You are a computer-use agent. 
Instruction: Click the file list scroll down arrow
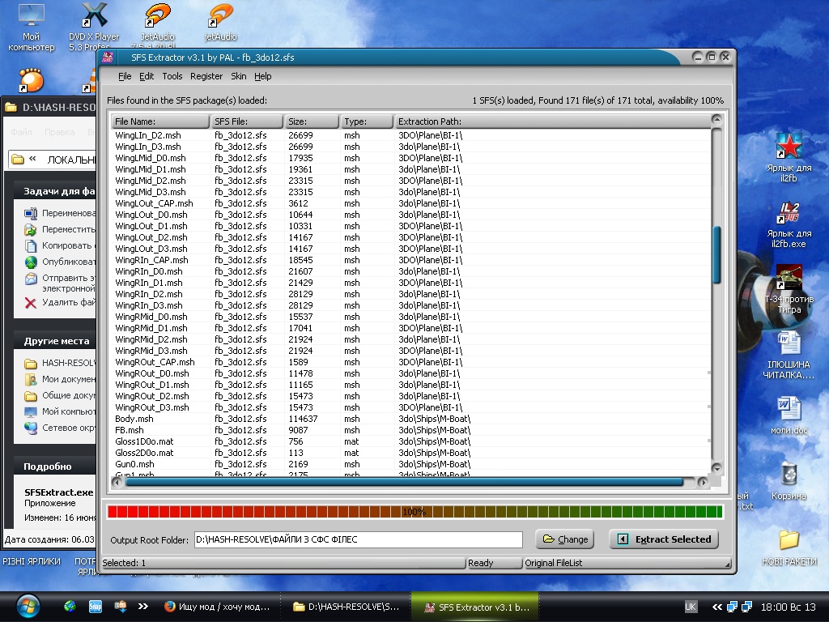click(716, 467)
